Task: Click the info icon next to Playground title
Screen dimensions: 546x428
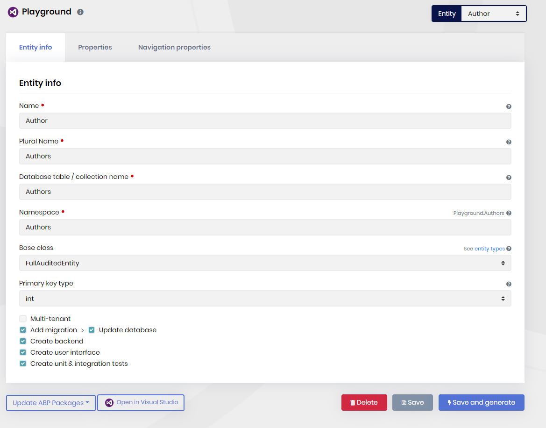Action: coord(80,12)
